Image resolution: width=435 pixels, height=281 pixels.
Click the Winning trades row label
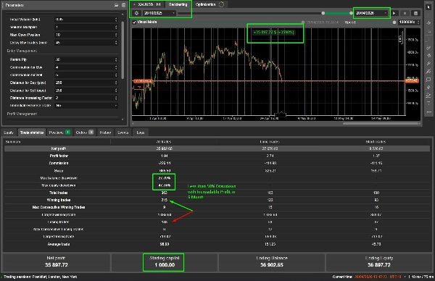click(59, 200)
